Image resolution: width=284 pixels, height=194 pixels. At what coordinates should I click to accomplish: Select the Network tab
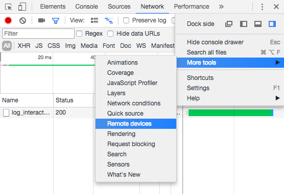pyautogui.click(x=152, y=7)
